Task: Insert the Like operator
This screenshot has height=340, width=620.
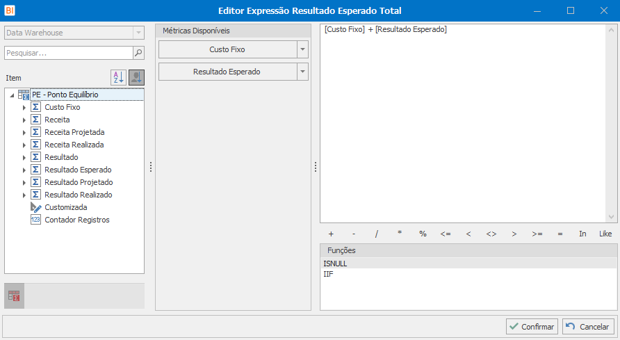Action: [605, 234]
